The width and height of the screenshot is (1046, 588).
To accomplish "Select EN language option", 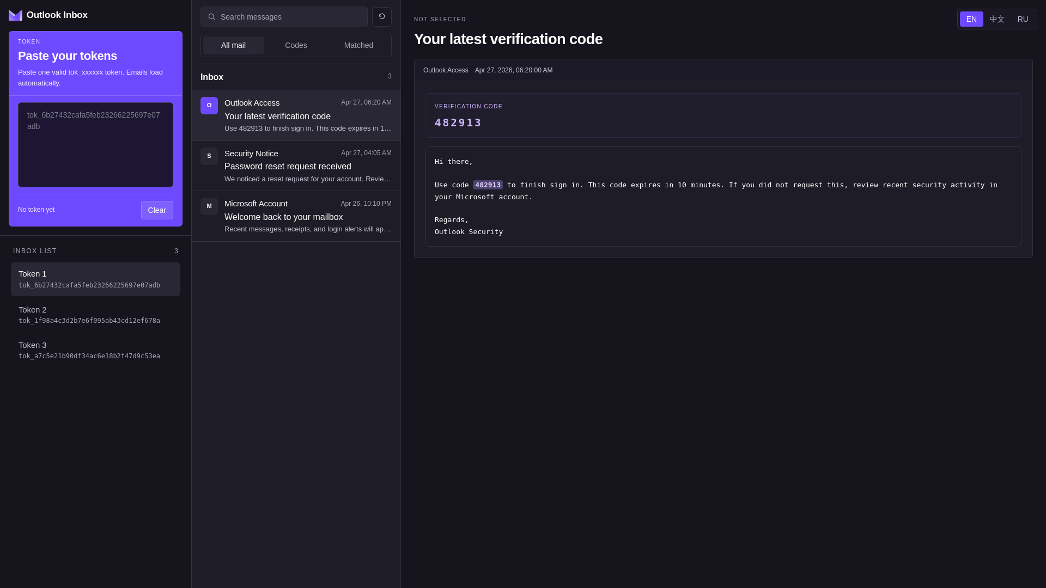I will tap(971, 19).
